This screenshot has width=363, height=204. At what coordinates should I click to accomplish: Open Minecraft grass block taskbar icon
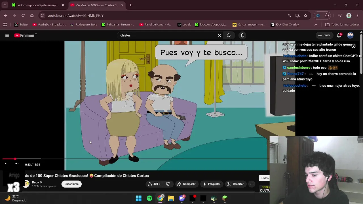(225, 198)
